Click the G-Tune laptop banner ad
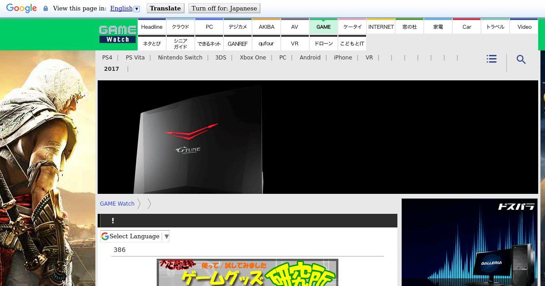The height and width of the screenshot is (286, 545). pyautogui.click(x=318, y=137)
